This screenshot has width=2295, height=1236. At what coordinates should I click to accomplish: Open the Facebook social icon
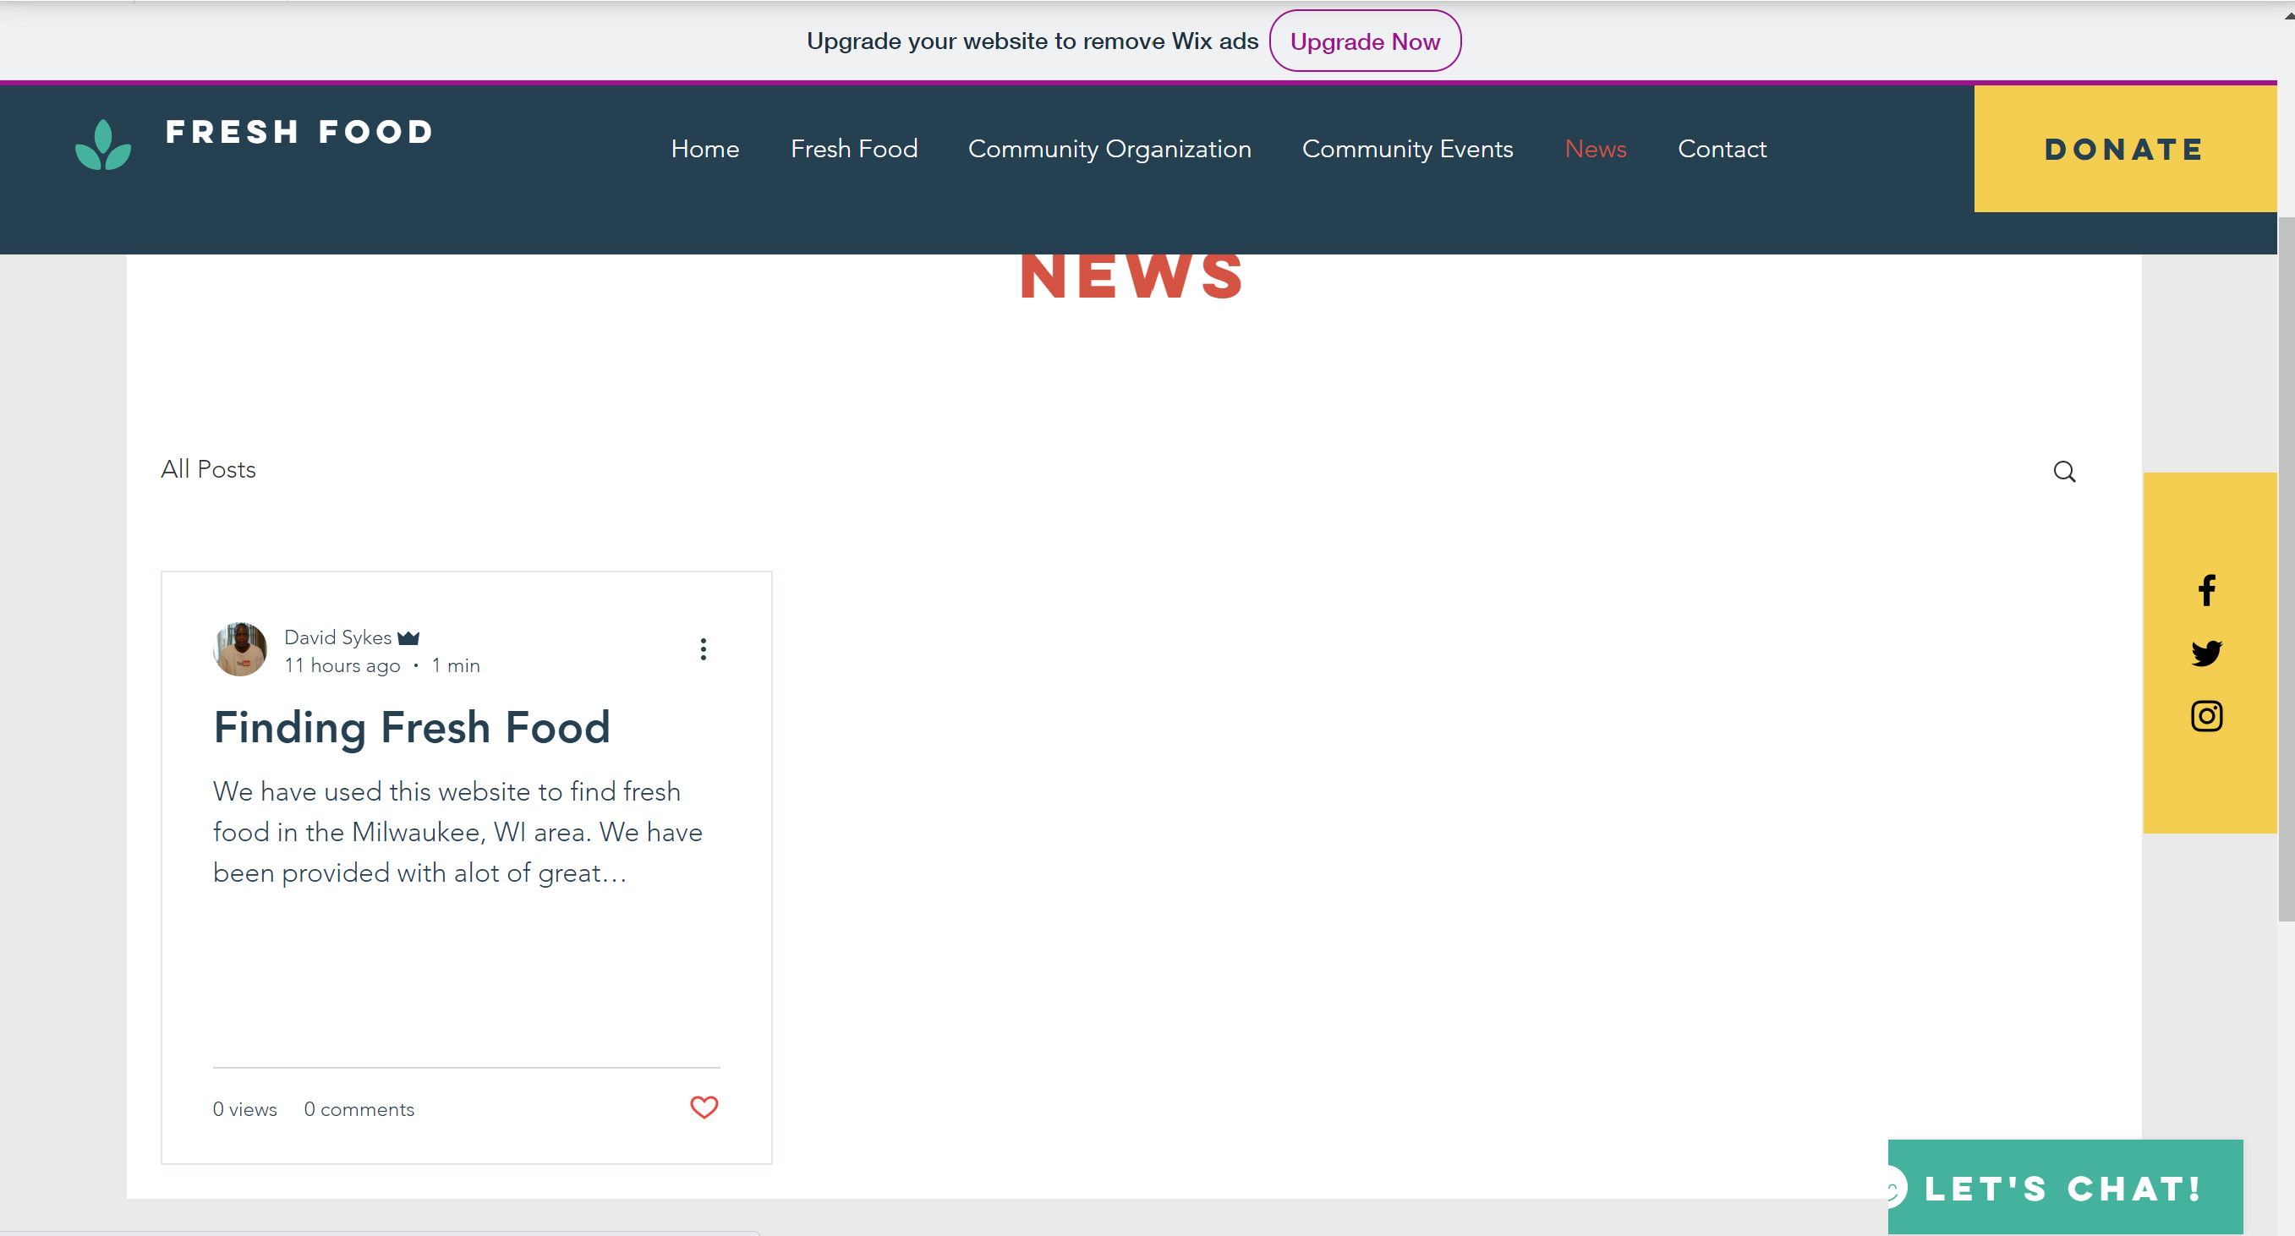(2207, 590)
